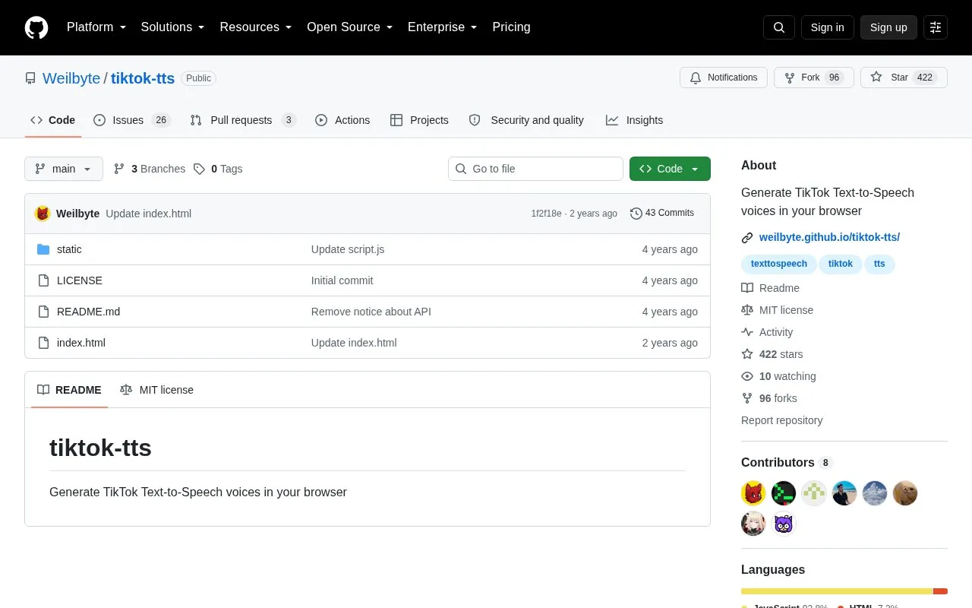Open Weilbyte's avatar in commit row

pos(43,214)
